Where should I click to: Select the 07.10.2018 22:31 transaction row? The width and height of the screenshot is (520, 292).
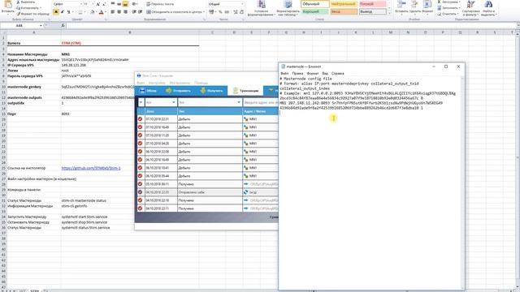[208, 119]
